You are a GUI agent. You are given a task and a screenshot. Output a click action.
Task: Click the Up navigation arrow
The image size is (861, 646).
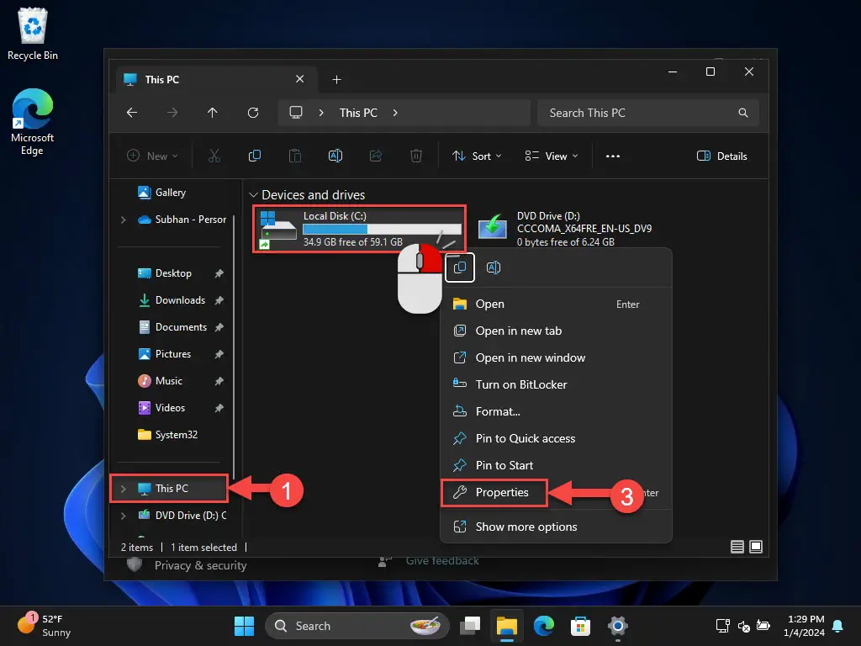click(213, 113)
